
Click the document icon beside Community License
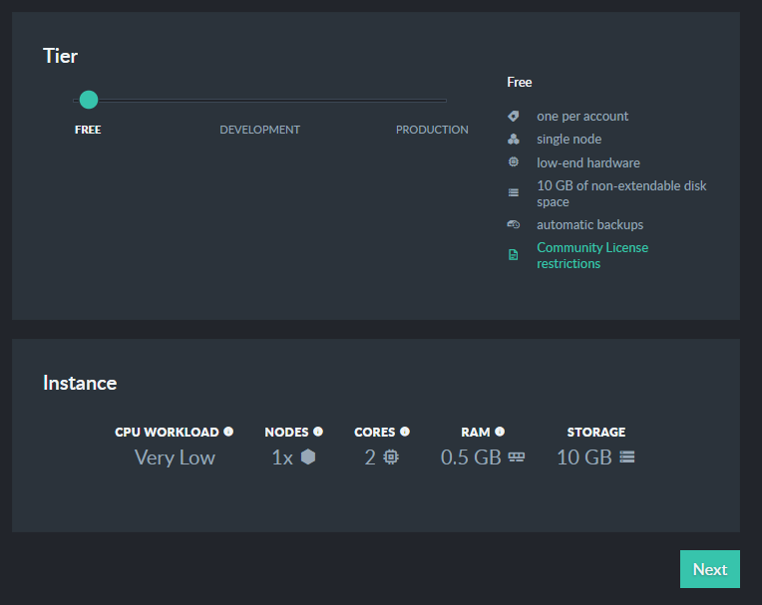(514, 255)
